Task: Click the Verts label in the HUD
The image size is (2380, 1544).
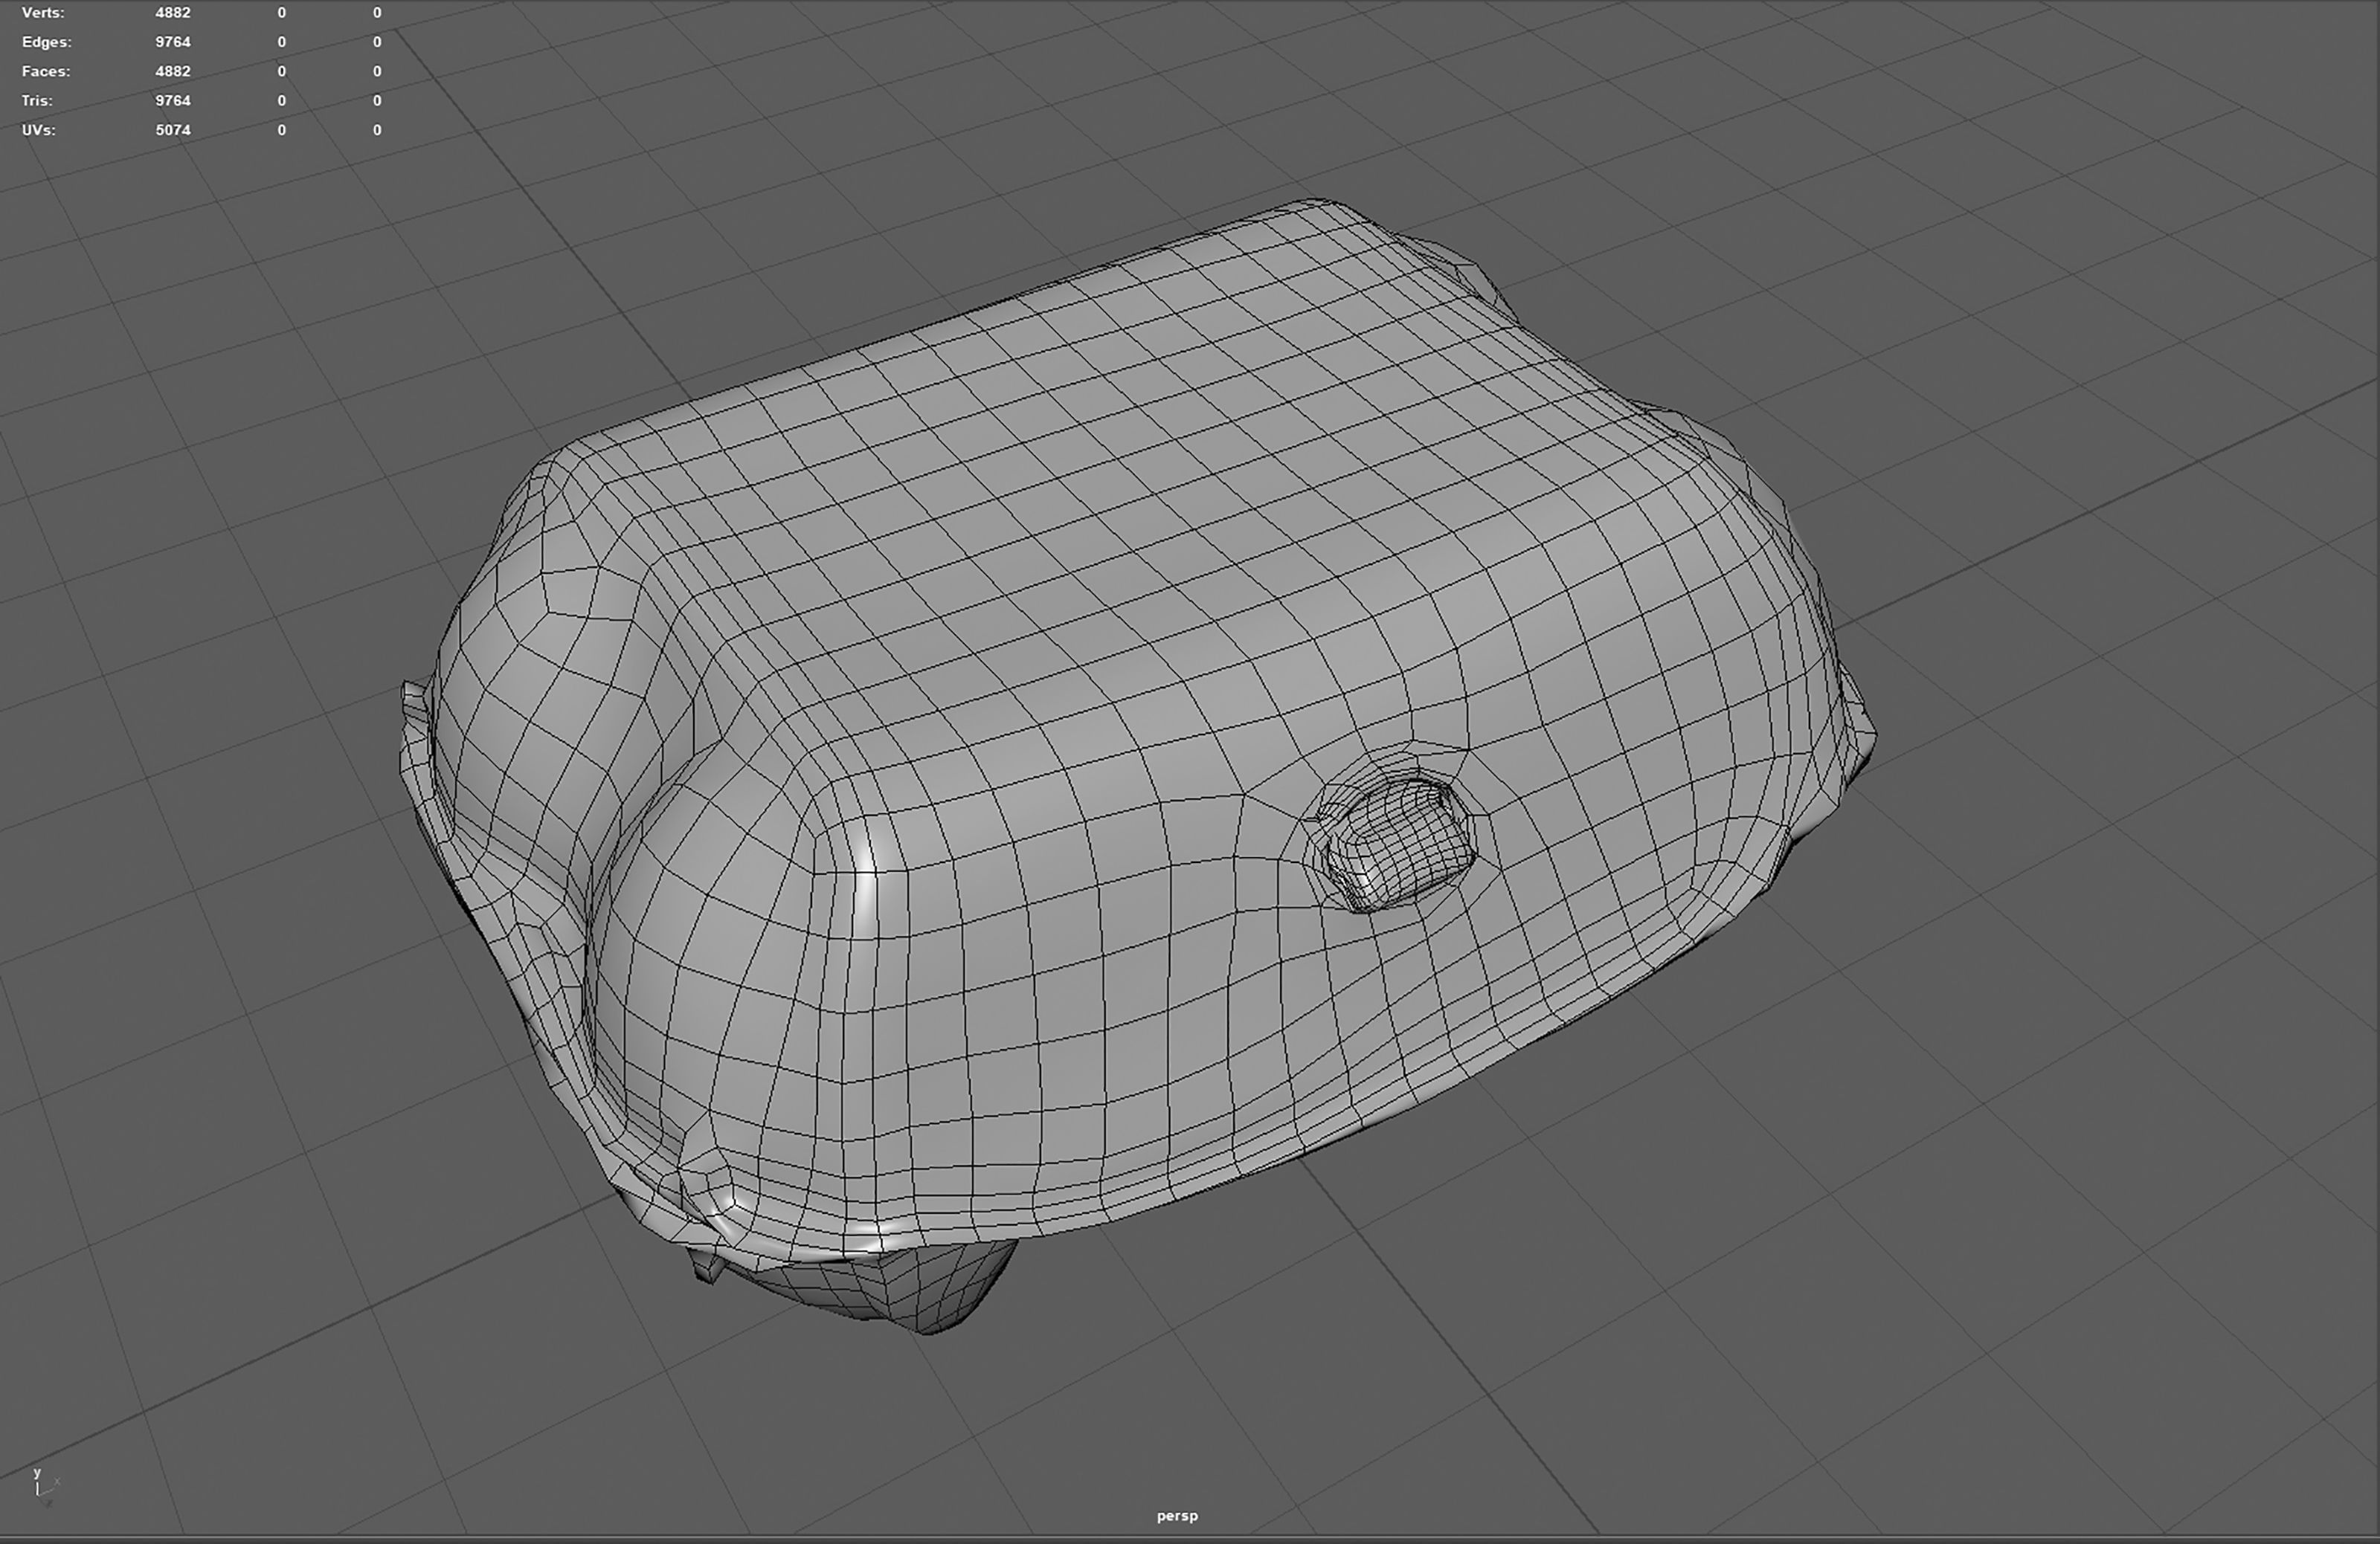Action: (43, 13)
